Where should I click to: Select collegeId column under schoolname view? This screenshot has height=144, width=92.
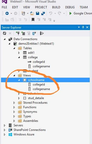click(39, 84)
